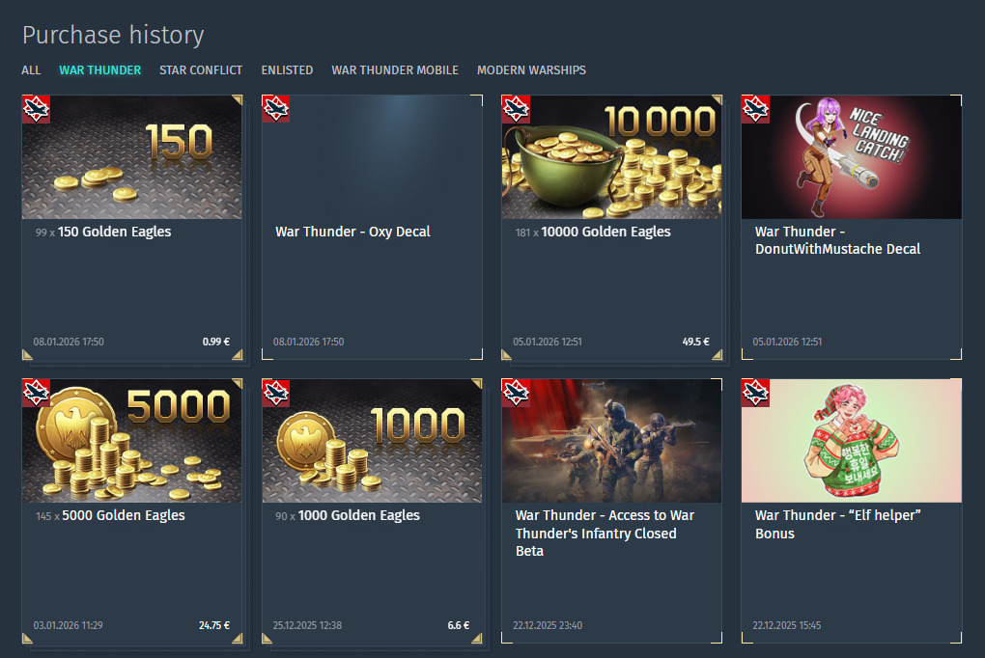Click War Thunder badge icon on 1000 Golden Eagles card
The height and width of the screenshot is (658, 985).
coord(276,393)
